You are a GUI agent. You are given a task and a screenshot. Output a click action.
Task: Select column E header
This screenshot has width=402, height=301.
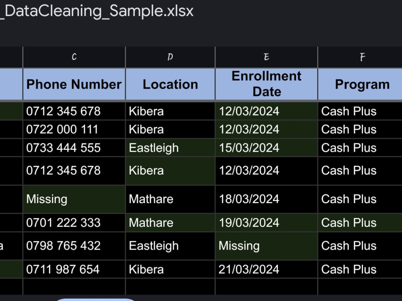pyautogui.click(x=267, y=57)
